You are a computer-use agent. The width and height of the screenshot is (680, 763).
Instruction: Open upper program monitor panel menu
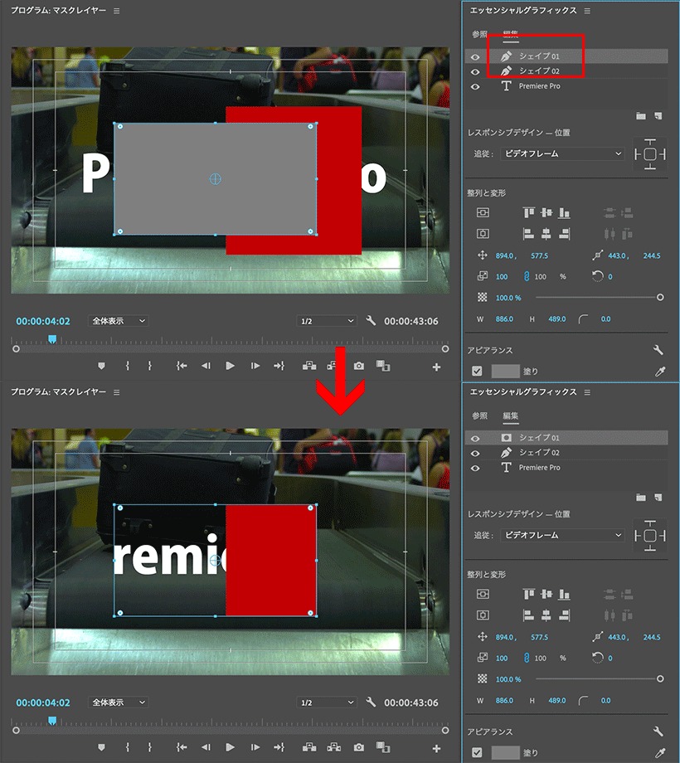[x=117, y=11]
